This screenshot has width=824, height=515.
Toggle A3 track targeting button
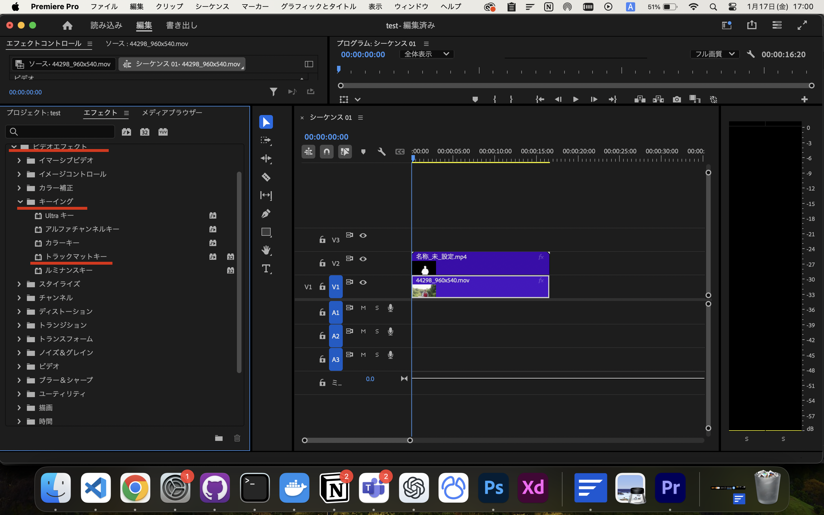point(335,359)
